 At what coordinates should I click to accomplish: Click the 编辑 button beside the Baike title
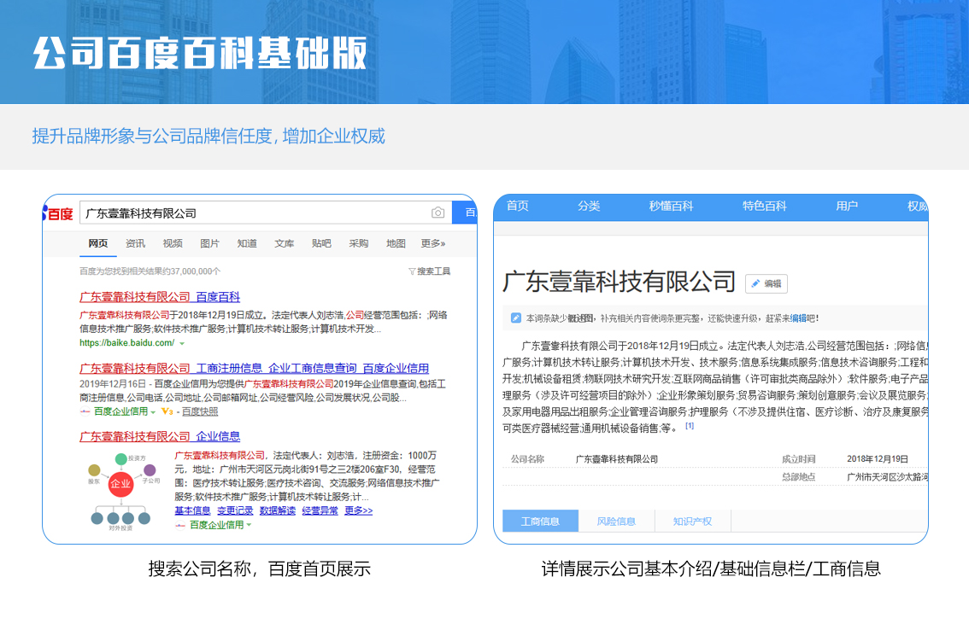[x=766, y=283]
